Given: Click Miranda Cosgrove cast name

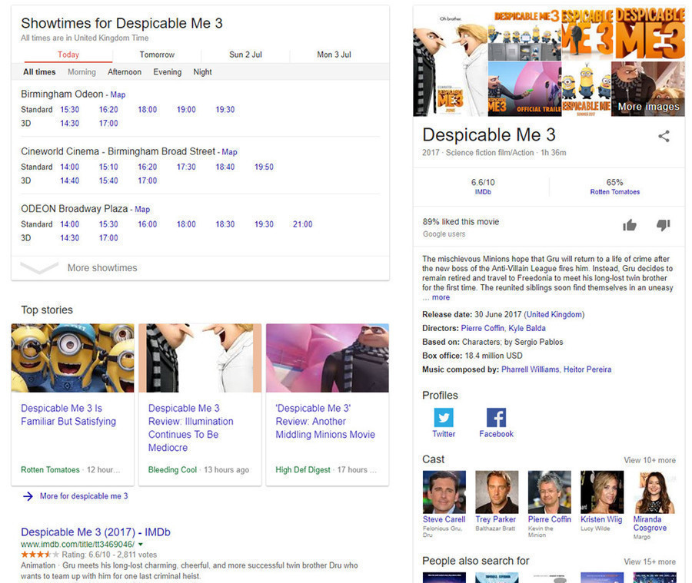Looking at the screenshot, I should (650, 523).
